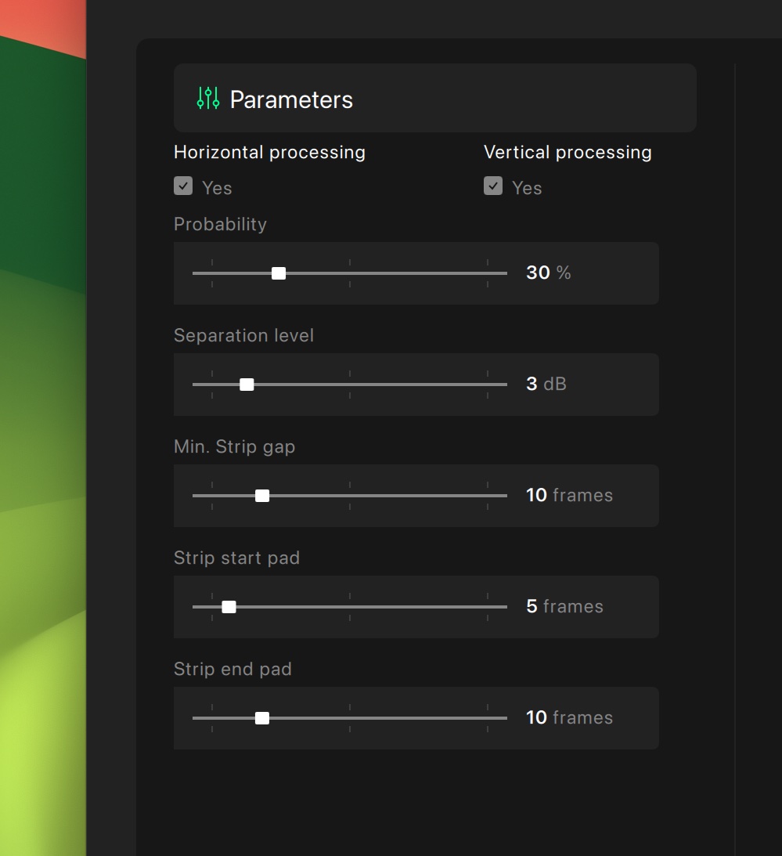
Task: Select the Strip end pad 10 frames value
Action: [x=569, y=717]
